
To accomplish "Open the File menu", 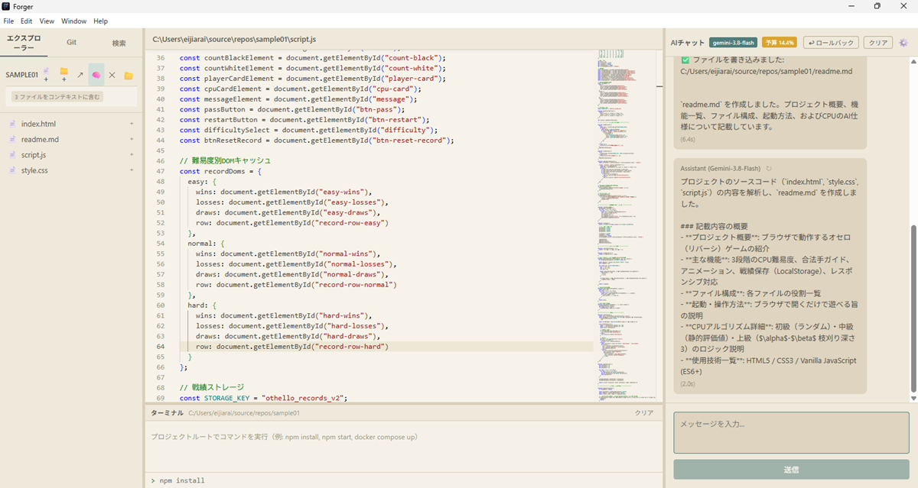I will [x=8, y=21].
